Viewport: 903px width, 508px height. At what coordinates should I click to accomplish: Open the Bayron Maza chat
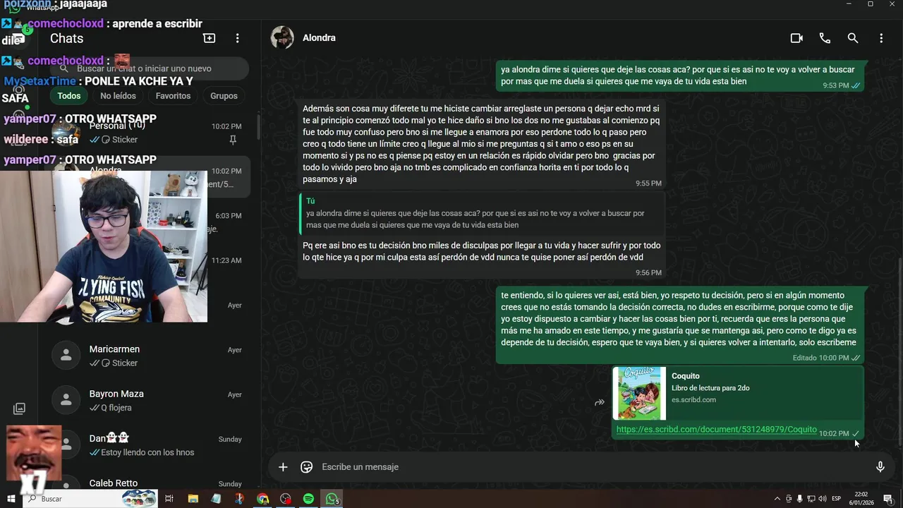point(148,400)
